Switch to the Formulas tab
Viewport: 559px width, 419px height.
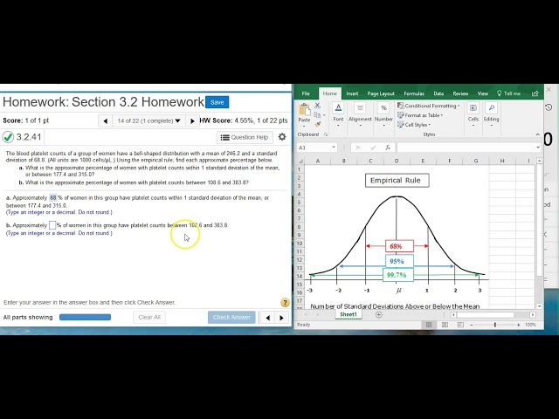pos(414,93)
